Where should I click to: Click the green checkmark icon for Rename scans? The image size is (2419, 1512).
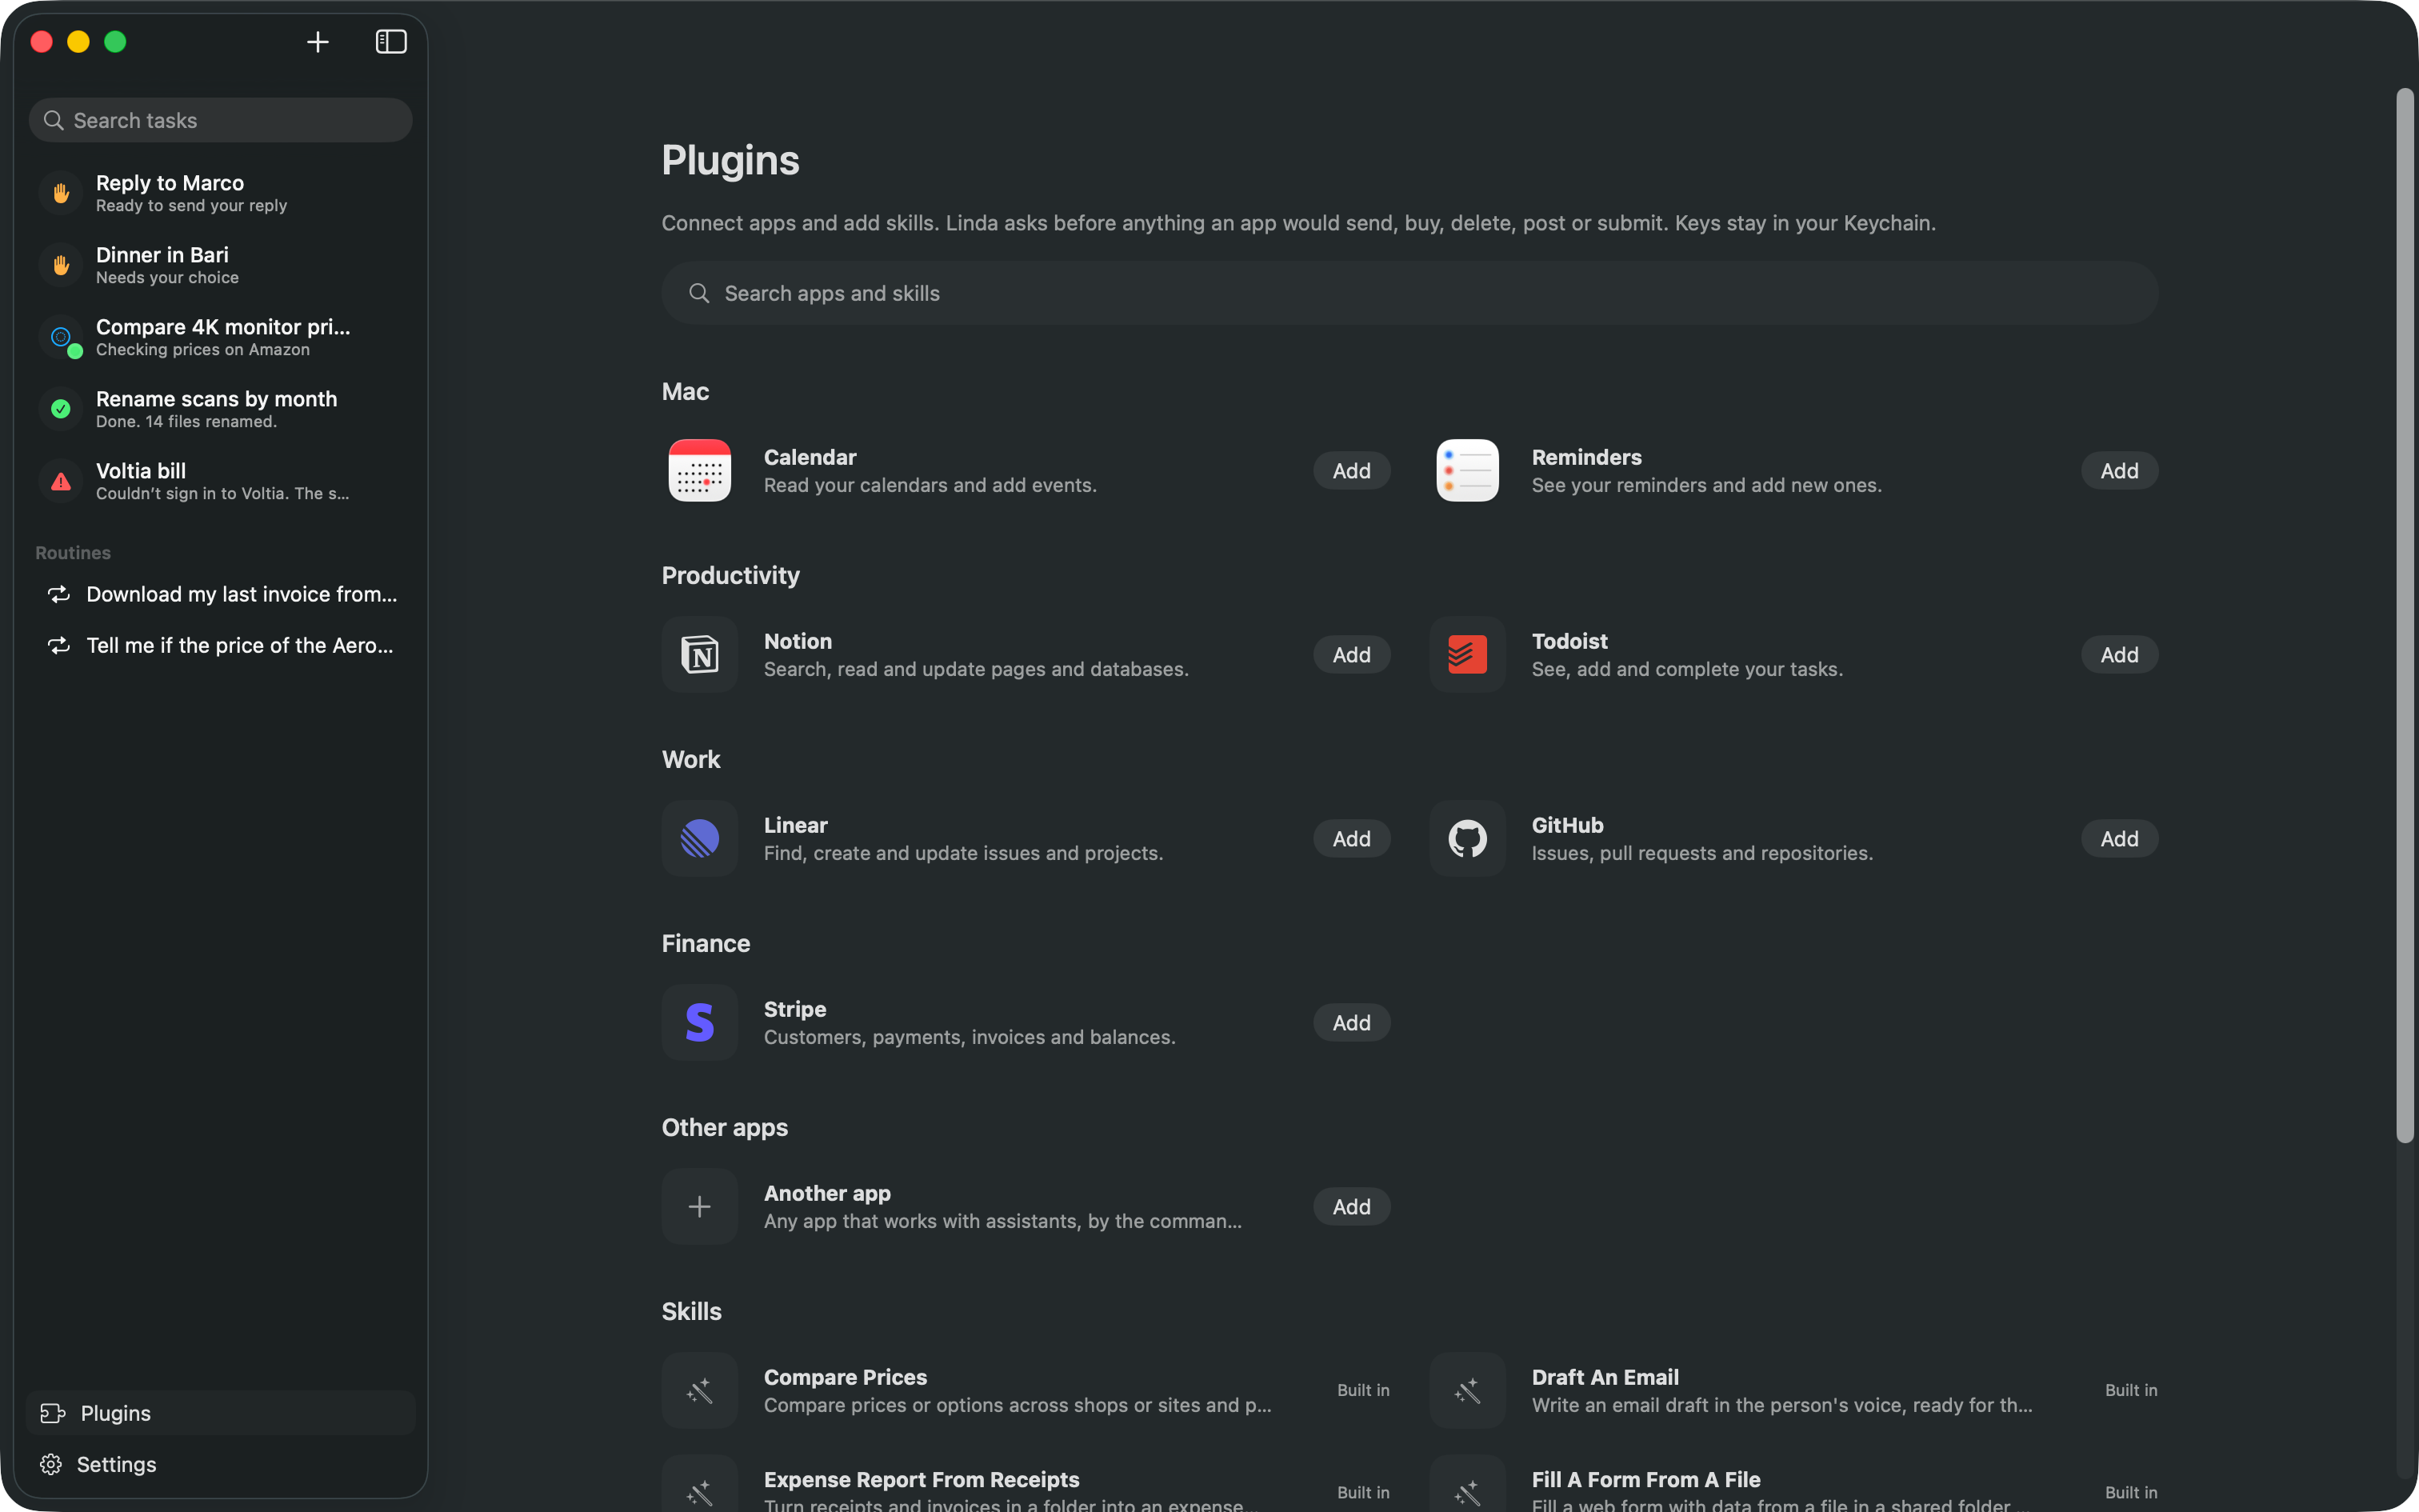point(61,409)
